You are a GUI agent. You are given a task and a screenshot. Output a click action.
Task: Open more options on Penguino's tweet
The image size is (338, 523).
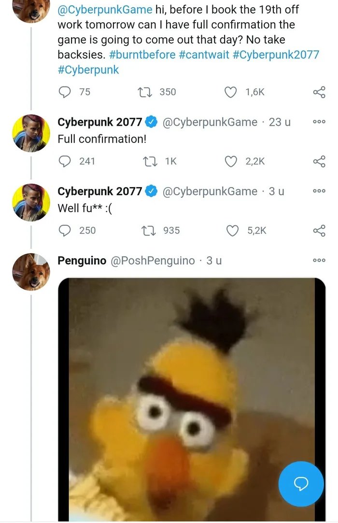tap(319, 261)
